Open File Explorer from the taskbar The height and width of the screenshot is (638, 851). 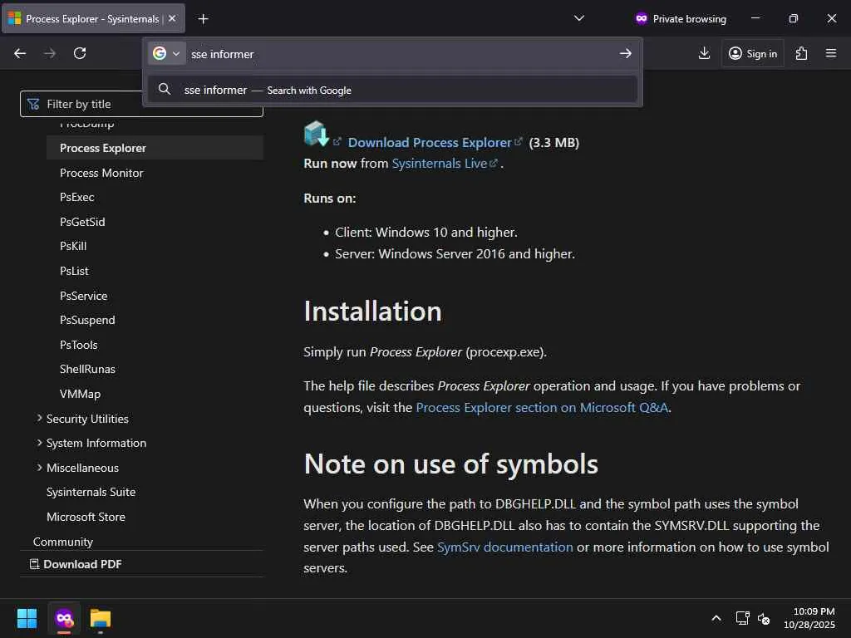(101, 619)
